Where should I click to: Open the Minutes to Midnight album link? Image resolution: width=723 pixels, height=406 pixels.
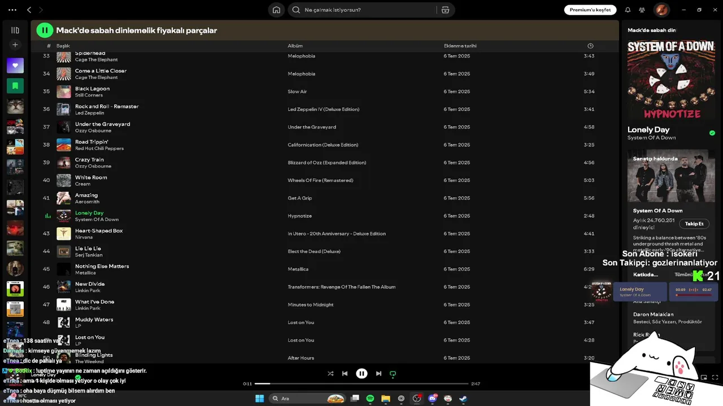[311, 304]
